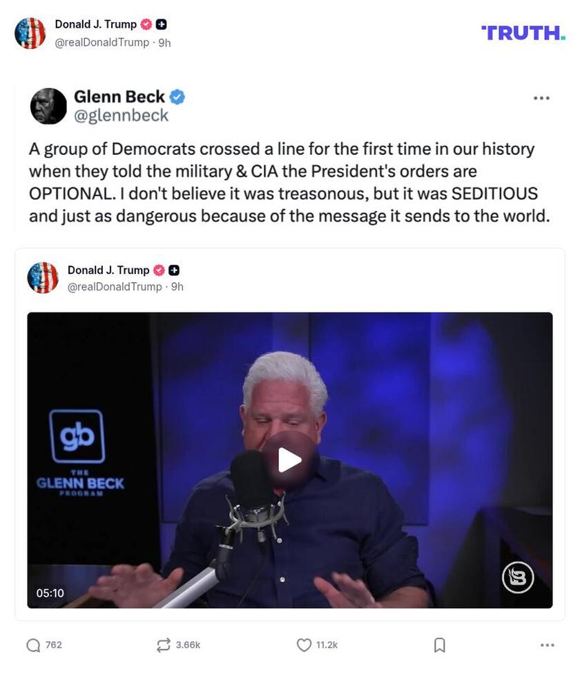The height and width of the screenshot is (677, 580).
Task: Click Glenn Beck's profile picture
Action: click(x=49, y=106)
